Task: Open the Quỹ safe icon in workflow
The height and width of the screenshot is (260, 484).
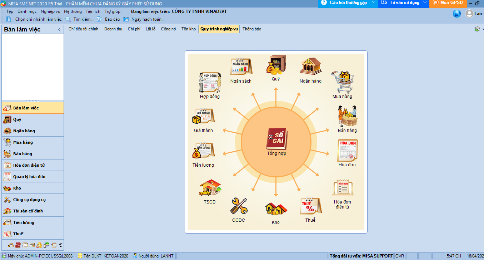Action: click(x=276, y=64)
